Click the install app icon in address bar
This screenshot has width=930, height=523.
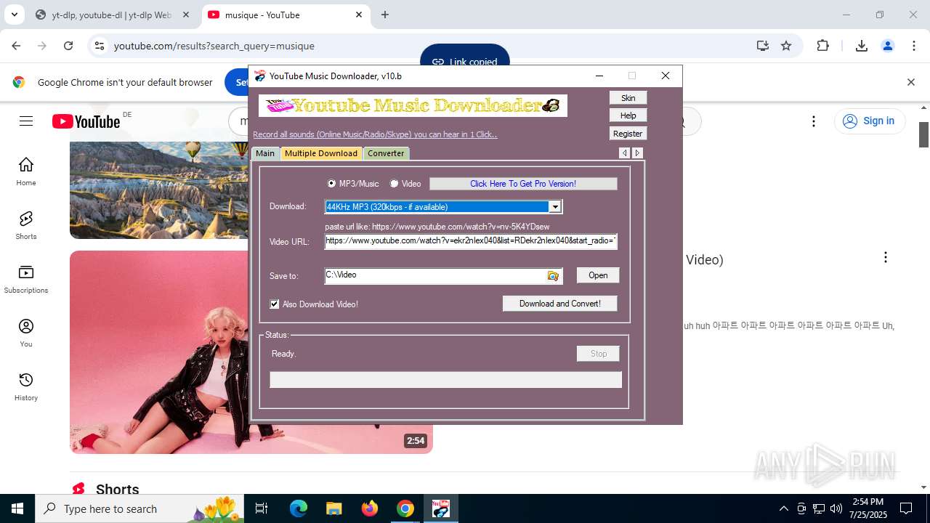762,46
